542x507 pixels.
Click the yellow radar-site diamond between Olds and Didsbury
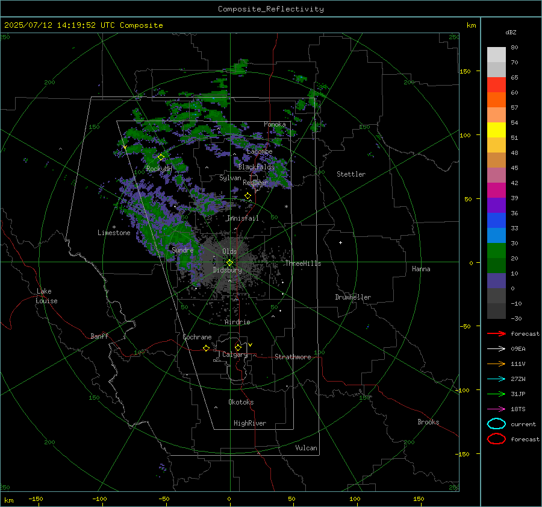[229, 263]
